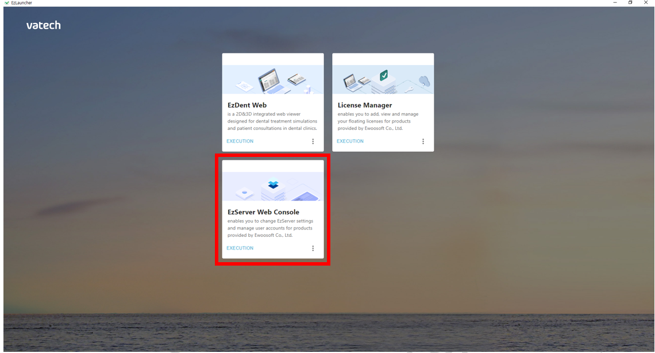Open the three-dot menu on EzServer Web Console card
This screenshot has height=353, width=655.
click(x=313, y=248)
